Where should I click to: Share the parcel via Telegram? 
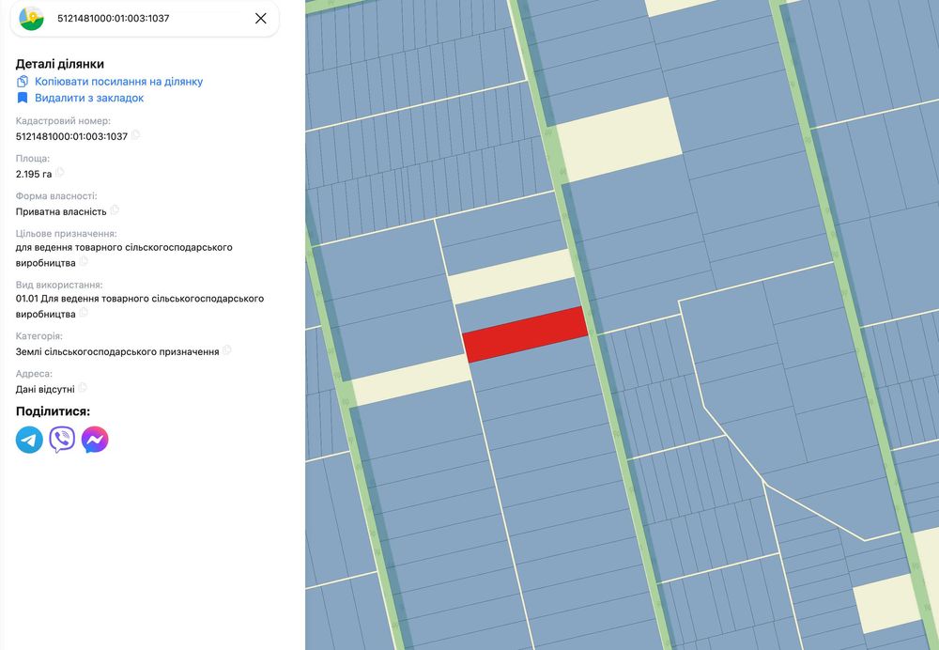click(29, 440)
